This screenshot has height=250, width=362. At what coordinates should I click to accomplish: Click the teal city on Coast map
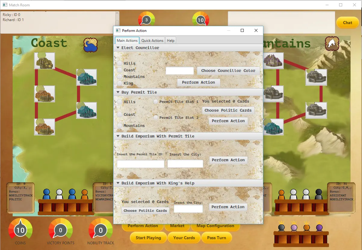coord(87,77)
